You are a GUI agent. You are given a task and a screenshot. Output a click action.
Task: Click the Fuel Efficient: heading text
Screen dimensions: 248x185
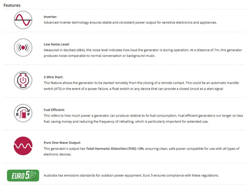tap(54, 110)
